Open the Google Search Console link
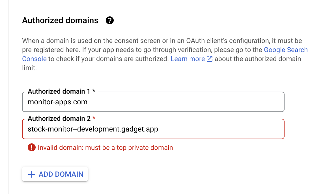 click(286, 50)
